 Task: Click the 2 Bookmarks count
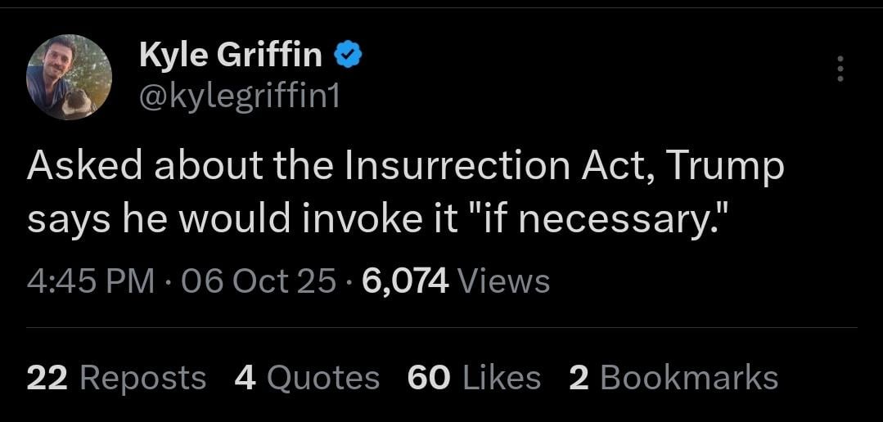pos(673,378)
